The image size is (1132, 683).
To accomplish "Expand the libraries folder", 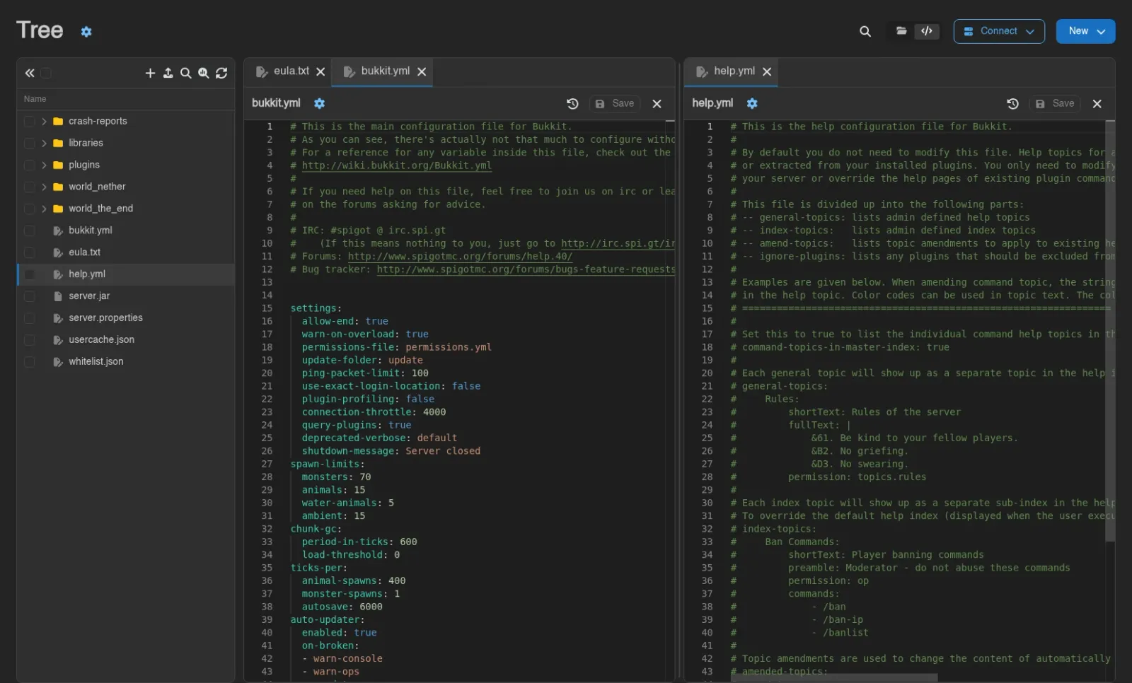I will click(44, 144).
